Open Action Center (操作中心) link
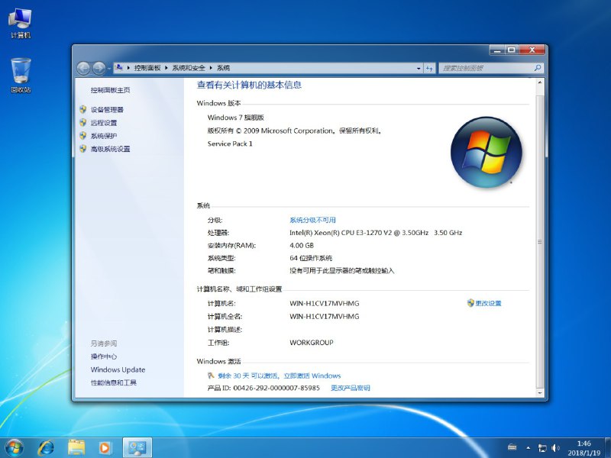This screenshot has width=611, height=458. coord(104,356)
